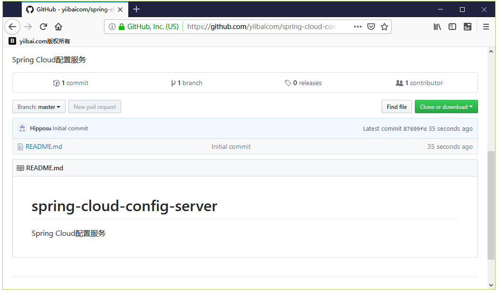Image resolution: width=498 pixels, height=291 pixels.
Task: Click the Initial commit message in README.md row
Action: pyautogui.click(x=231, y=146)
